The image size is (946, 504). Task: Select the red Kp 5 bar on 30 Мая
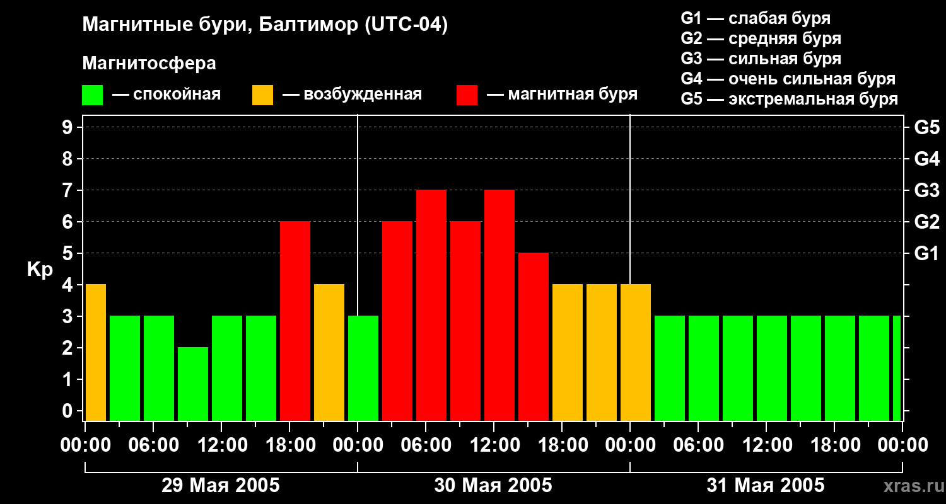coord(534,337)
